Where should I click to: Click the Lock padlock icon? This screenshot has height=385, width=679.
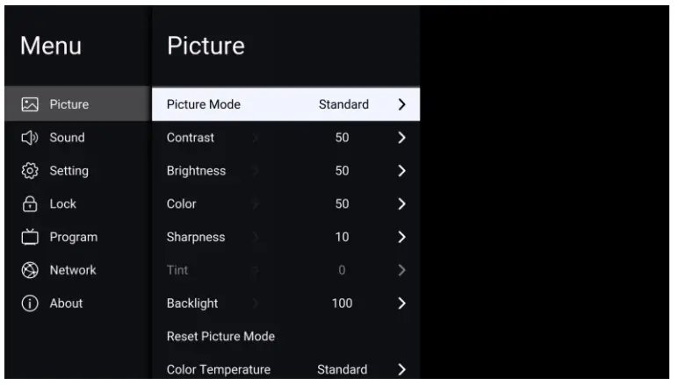point(28,204)
